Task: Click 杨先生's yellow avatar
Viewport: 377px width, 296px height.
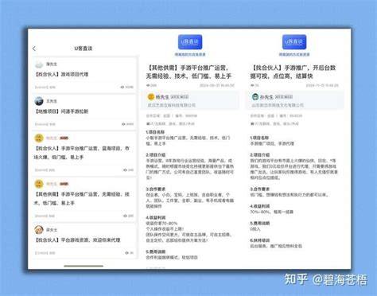Action: point(151,97)
